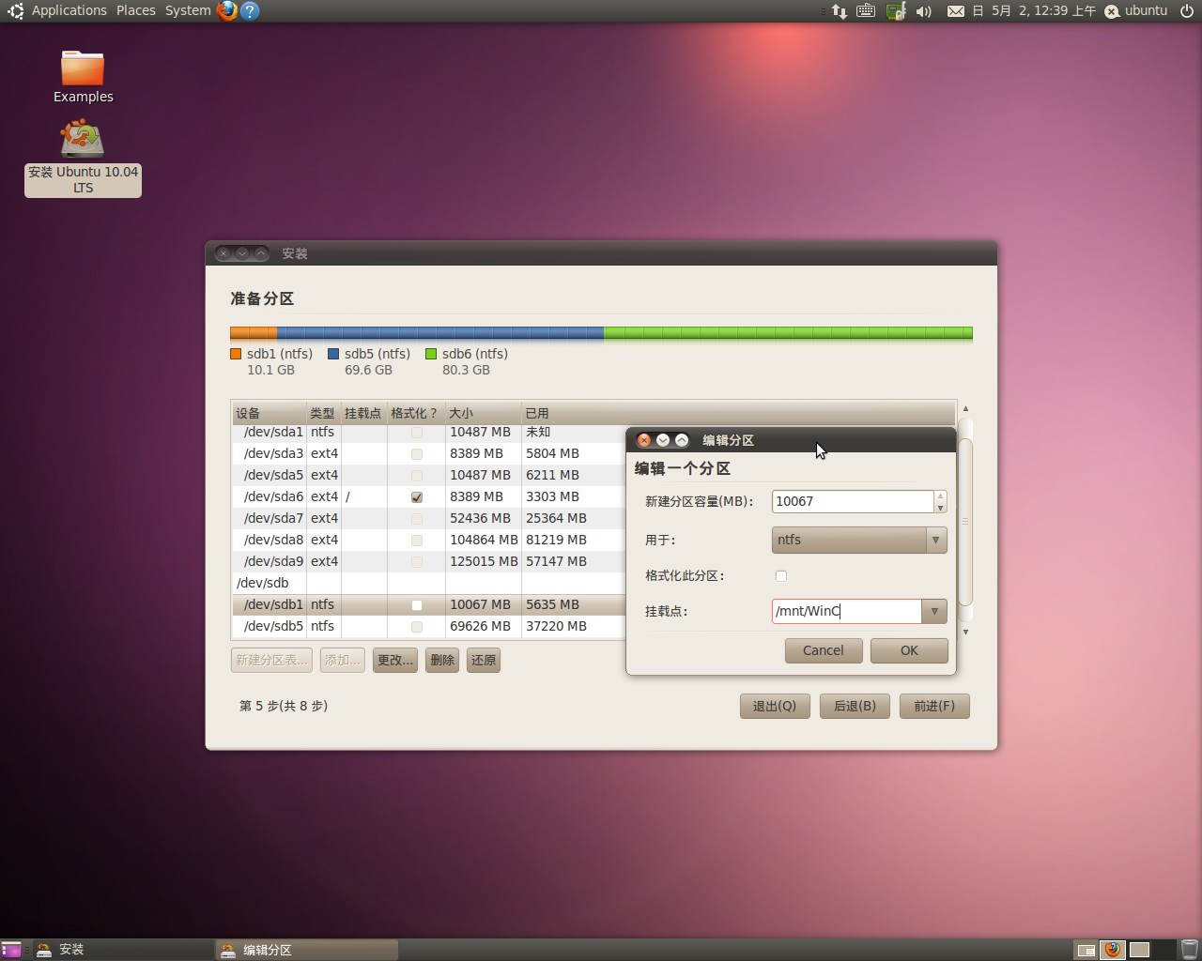1202x961 pixels.
Task: Select 安装 window in taskbar
Action: 122,950
